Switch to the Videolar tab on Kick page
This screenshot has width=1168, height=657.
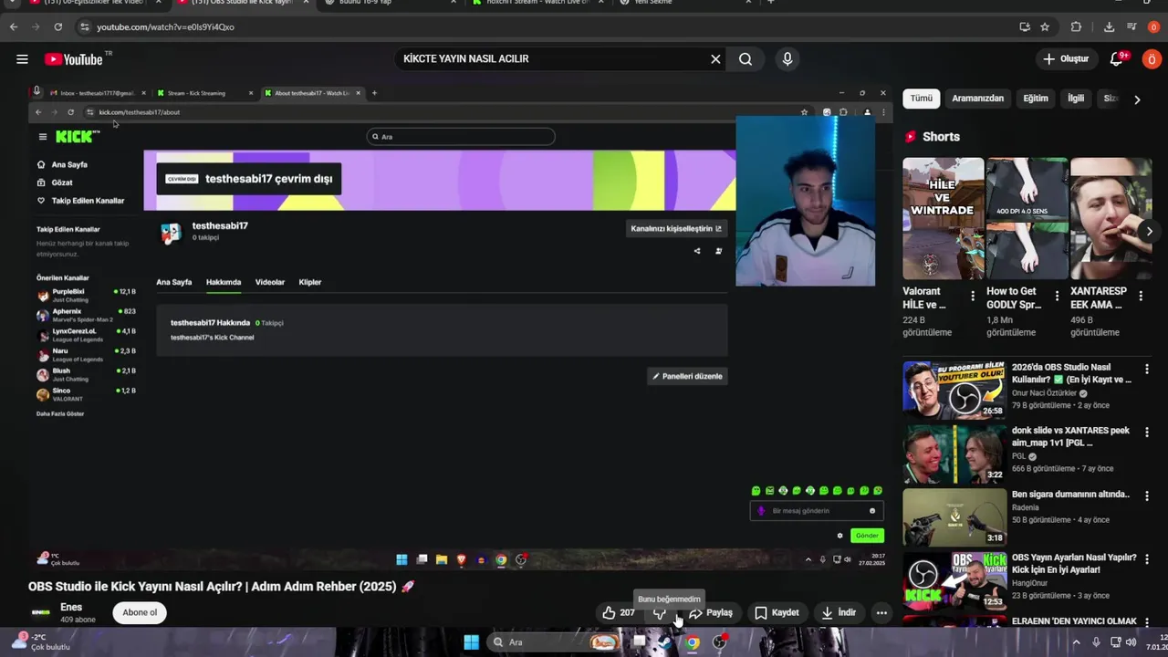tap(270, 282)
